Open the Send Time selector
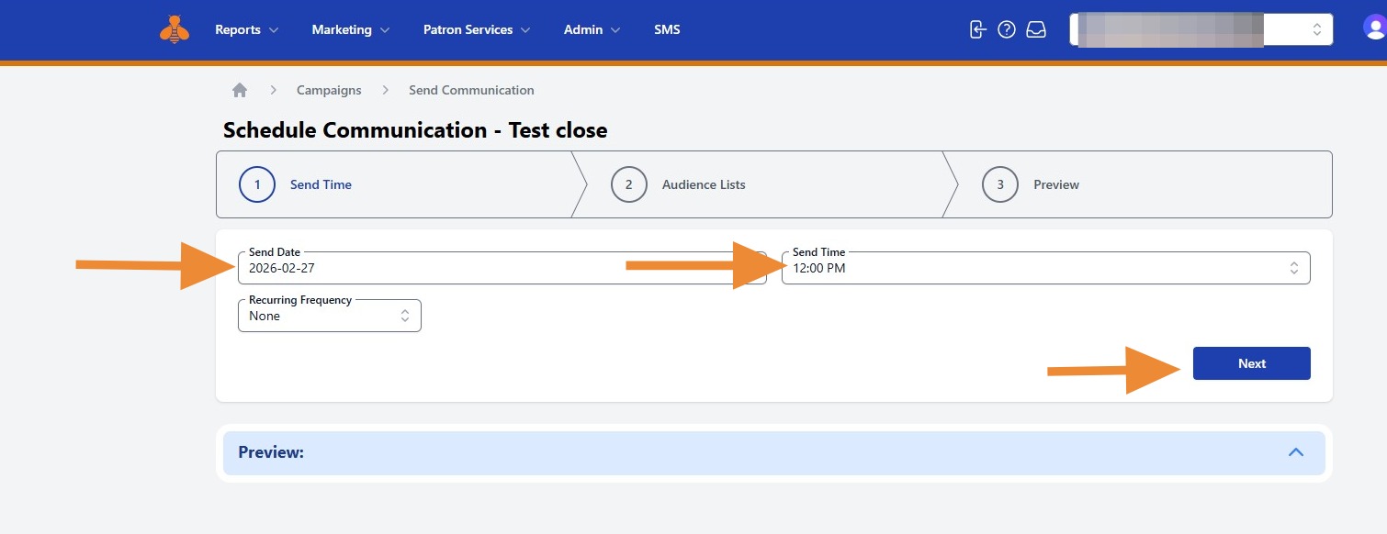Screen dimensions: 1387x534 [x=1045, y=268]
